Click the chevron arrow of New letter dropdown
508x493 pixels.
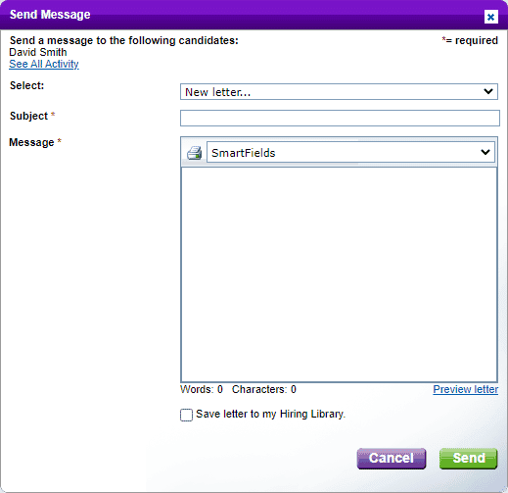(x=488, y=91)
